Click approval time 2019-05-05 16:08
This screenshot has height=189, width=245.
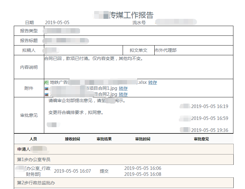(143, 174)
